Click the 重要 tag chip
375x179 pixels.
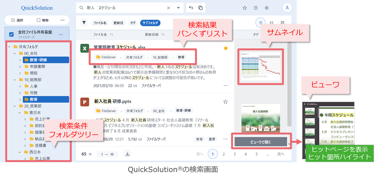click(x=212, y=139)
